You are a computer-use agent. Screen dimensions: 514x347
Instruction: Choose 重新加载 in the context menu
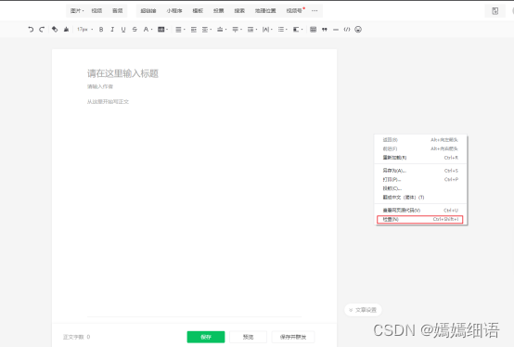420,158
